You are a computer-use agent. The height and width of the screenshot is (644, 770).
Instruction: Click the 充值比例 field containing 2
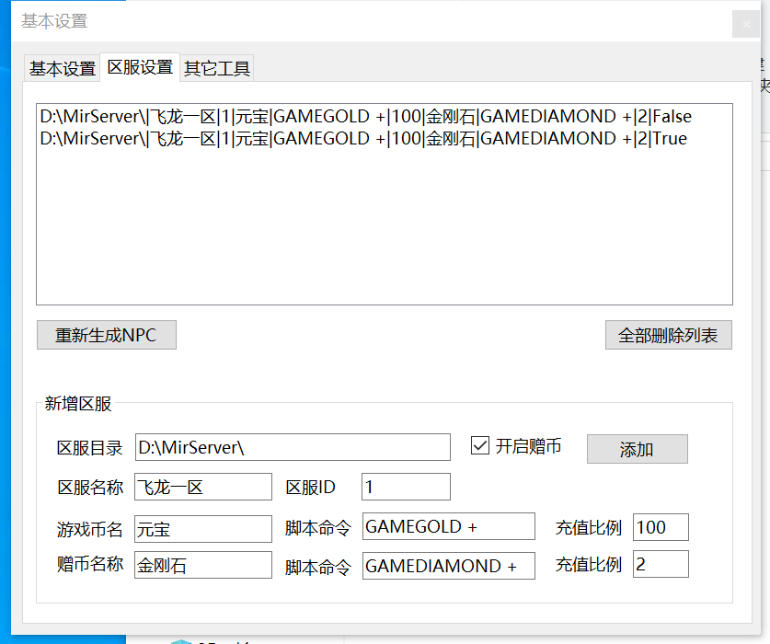pyautogui.click(x=660, y=565)
